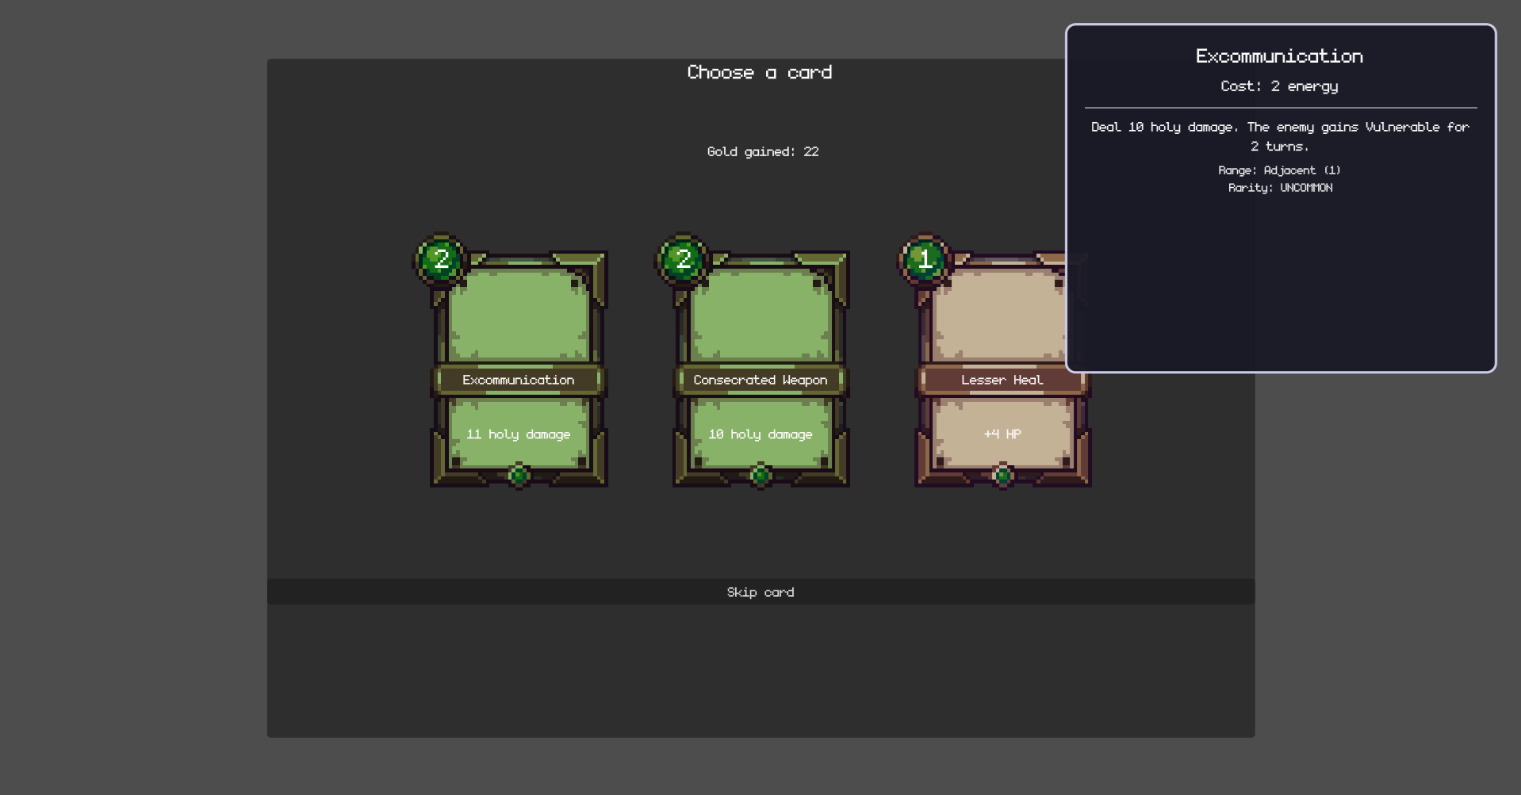Click the Consecrated Weapon energy cost badge
The width and height of the screenshot is (1521, 795).
point(684,259)
